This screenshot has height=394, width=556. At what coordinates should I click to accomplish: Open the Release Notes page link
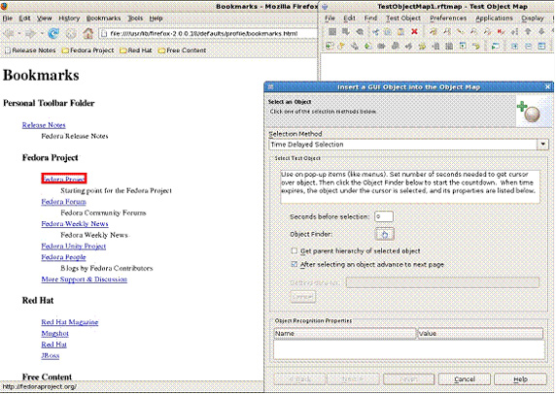pos(44,125)
